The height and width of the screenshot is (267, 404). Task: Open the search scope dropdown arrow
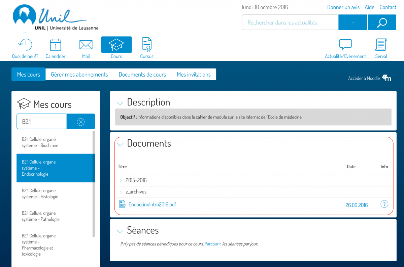[352, 23]
